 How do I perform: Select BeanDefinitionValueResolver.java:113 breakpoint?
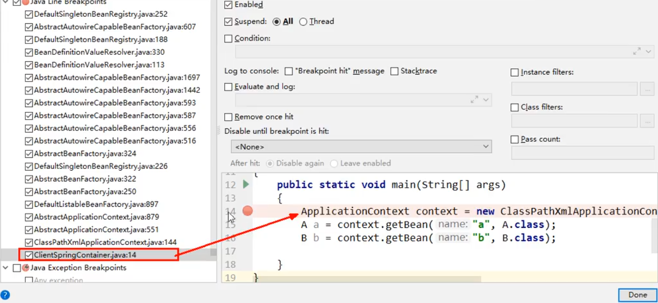(99, 65)
